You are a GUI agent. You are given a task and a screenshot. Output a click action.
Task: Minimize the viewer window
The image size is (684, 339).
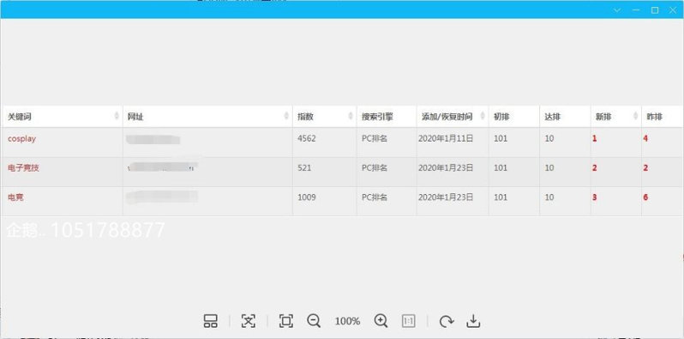click(x=636, y=10)
